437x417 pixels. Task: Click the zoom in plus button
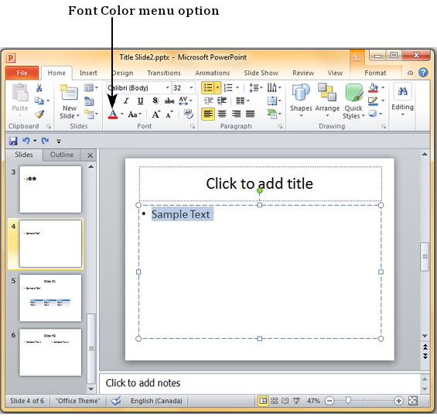click(398, 401)
